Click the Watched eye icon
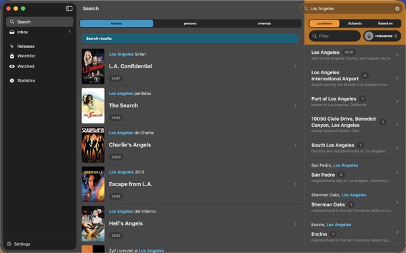Image resolution: width=406 pixels, height=253 pixels. (x=12, y=66)
